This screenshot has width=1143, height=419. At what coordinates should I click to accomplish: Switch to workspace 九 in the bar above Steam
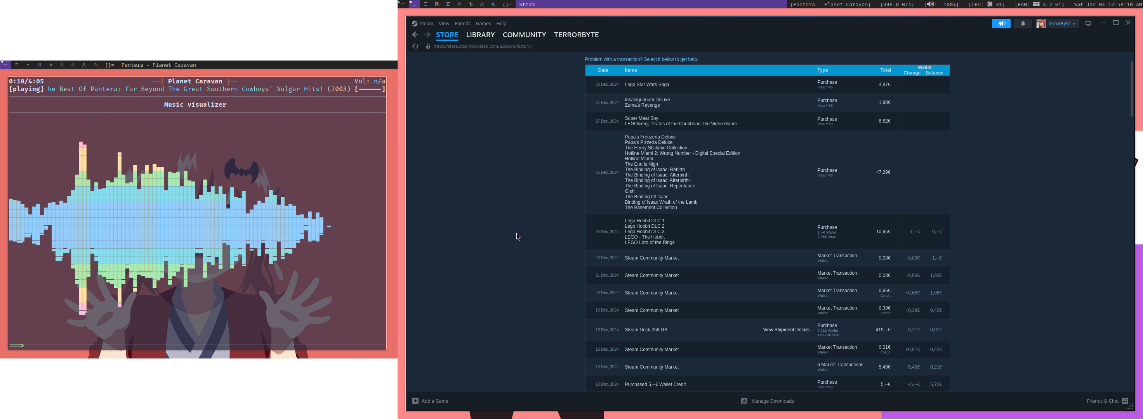(493, 4)
